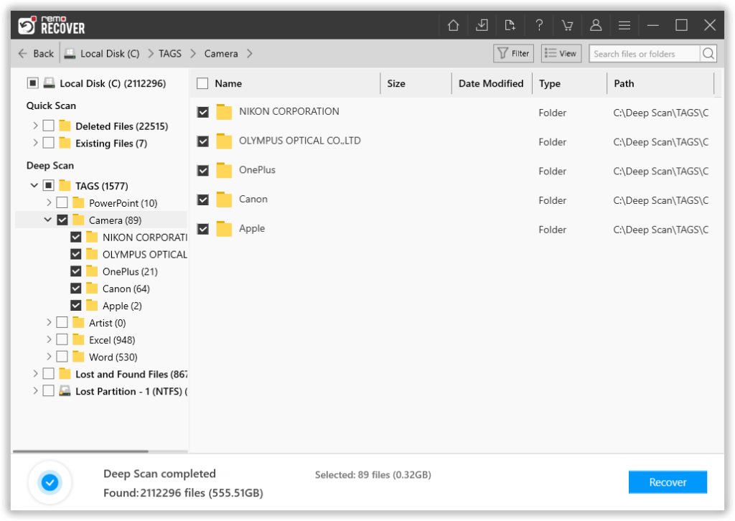Expand the Lost and Found Files node

coord(35,374)
